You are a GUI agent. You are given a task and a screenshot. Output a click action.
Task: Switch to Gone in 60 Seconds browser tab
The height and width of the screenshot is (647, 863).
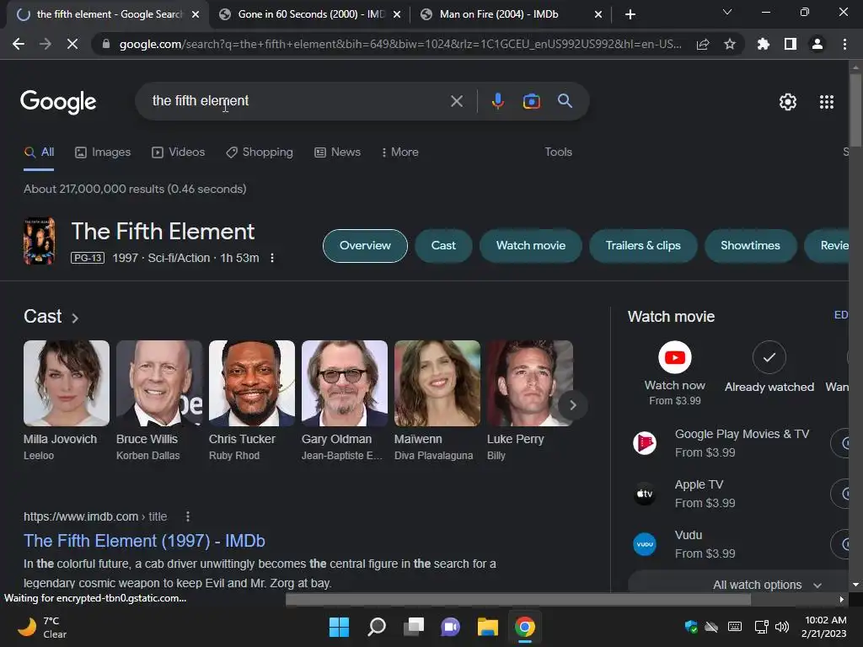click(x=311, y=14)
